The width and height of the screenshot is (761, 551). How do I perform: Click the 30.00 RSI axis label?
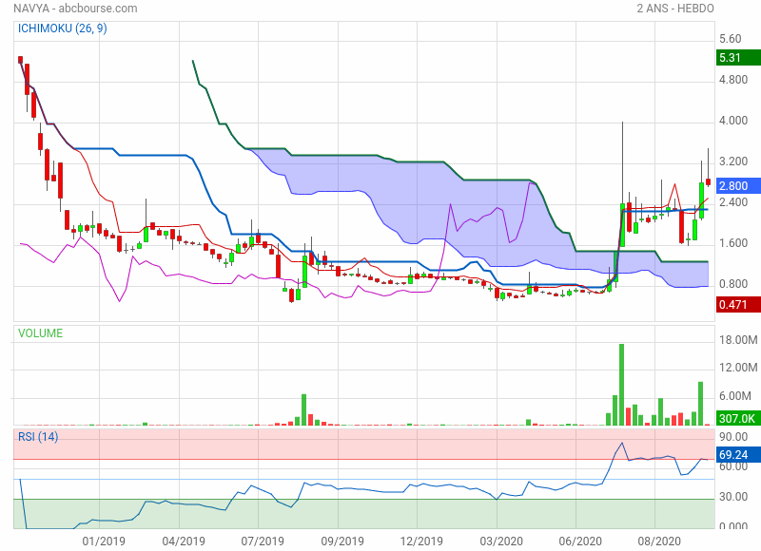point(733,496)
